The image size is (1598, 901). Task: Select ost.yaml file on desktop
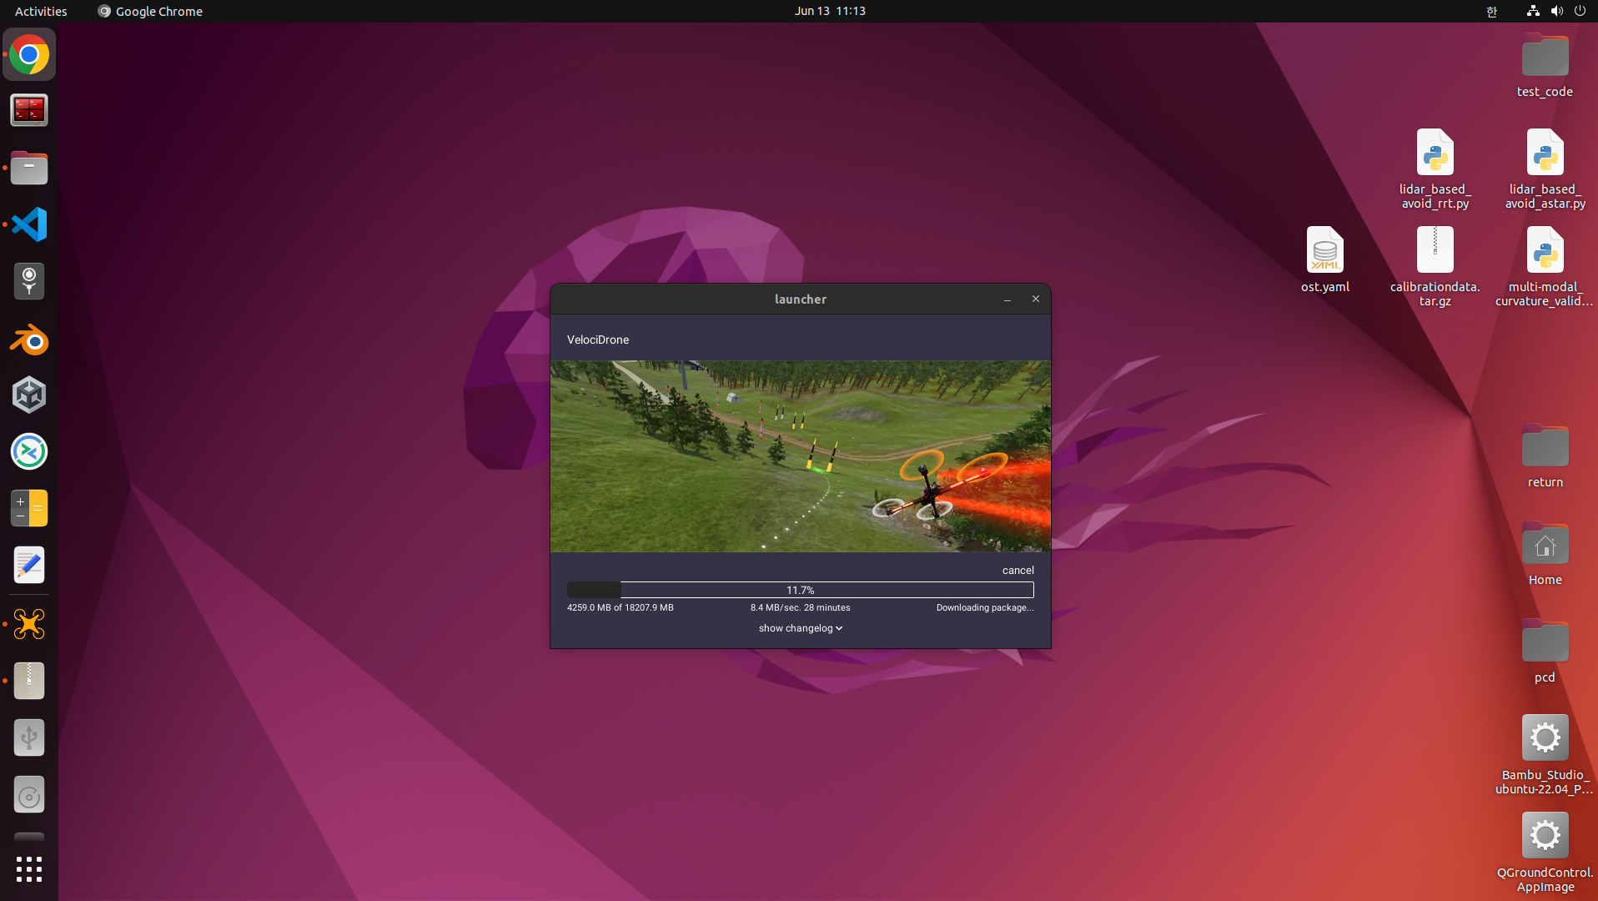tap(1324, 260)
